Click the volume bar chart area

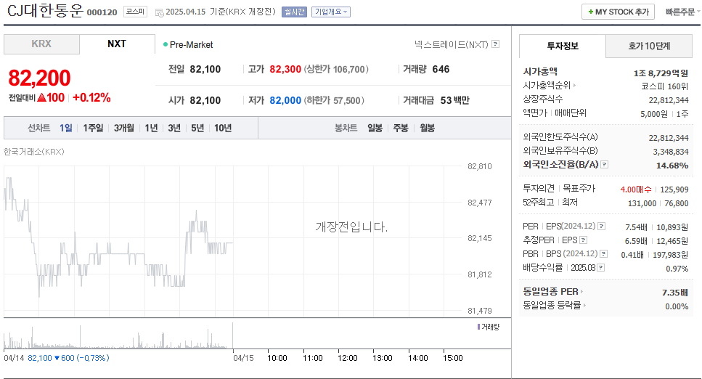pyautogui.click(x=118, y=335)
